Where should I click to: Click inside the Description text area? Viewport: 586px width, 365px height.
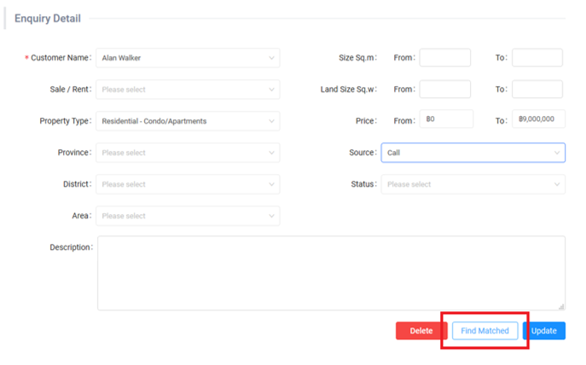click(x=331, y=273)
